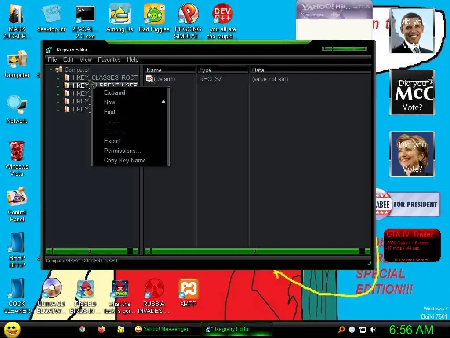Click the GTA:IV Trailer countdown gadget
This screenshot has height=338, width=450.
pos(412,245)
